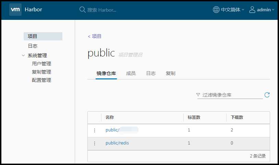Click the filter funnel icon

click(198, 94)
